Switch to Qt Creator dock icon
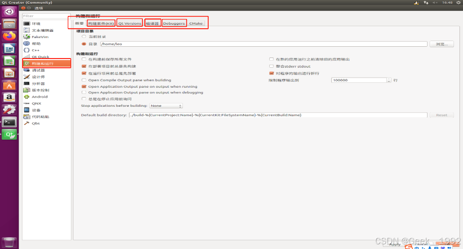This screenshot has width=463, height=249. [9, 134]
